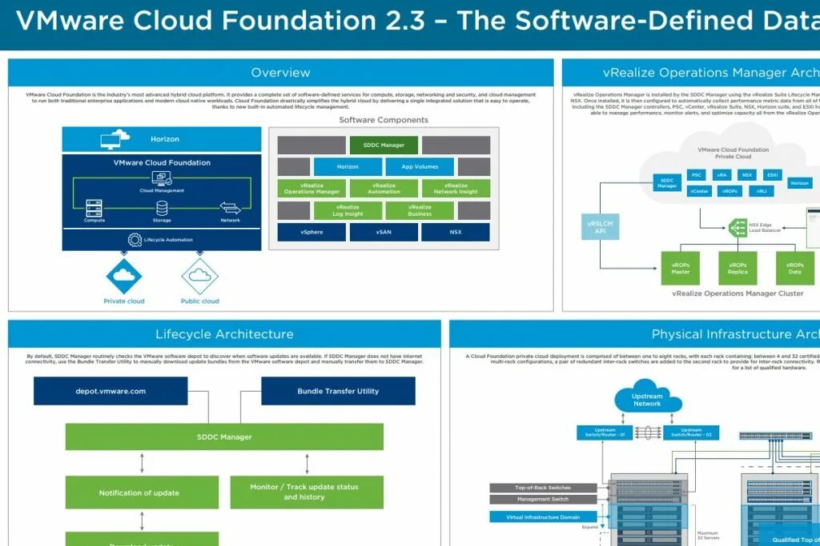The height and width of the screenshot is (546, 820).
Task: Select the Physical Infrastructure section header
Action: [x=737, y=333]
